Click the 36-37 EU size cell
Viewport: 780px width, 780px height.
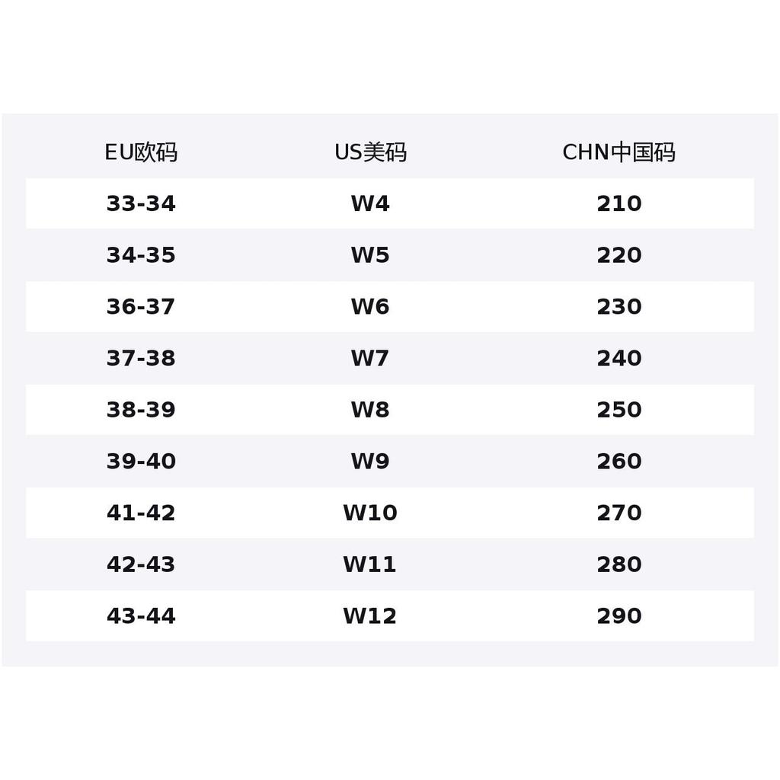pos(141,307)
